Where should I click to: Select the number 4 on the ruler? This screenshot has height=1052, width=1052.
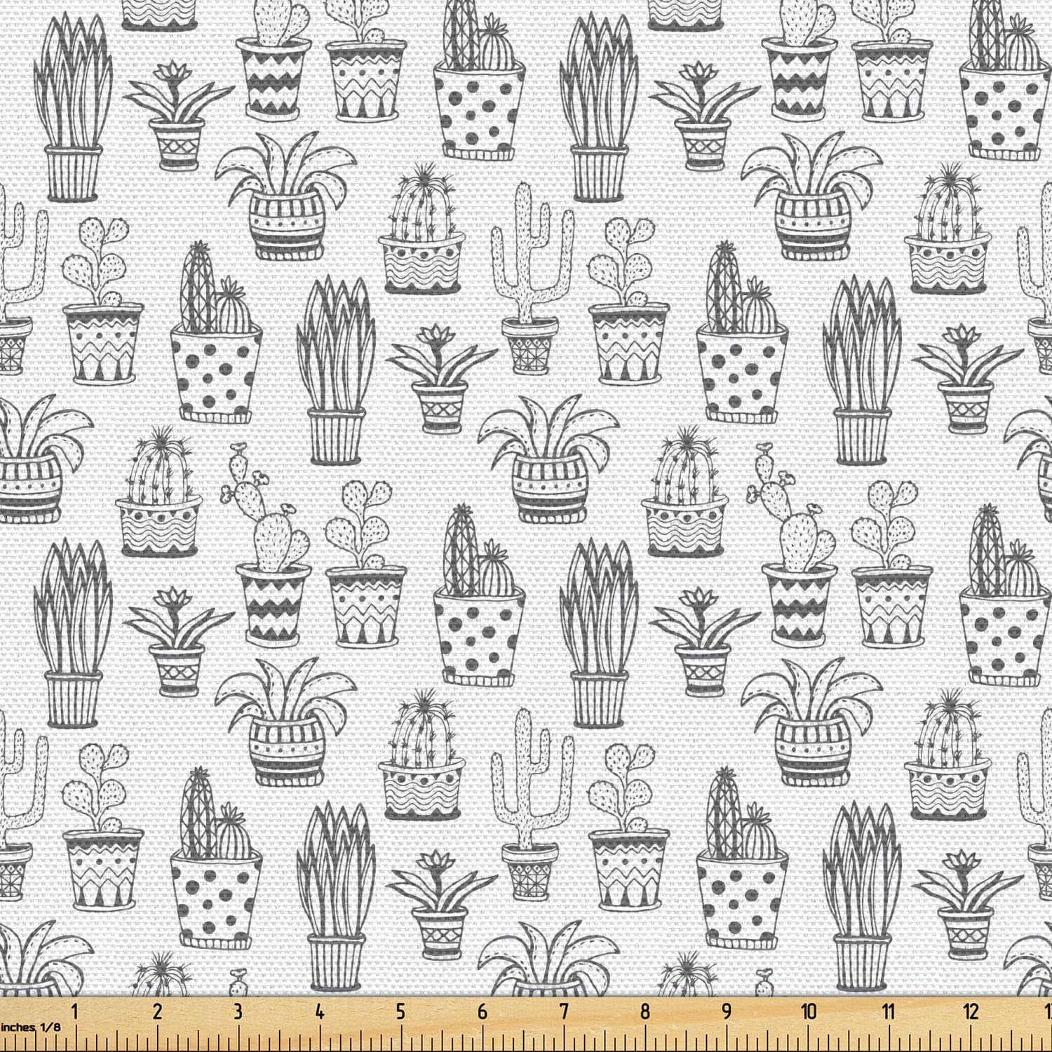pyautogui.click(x=320, y=1011)
